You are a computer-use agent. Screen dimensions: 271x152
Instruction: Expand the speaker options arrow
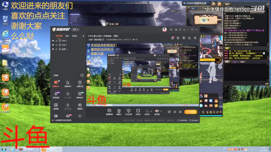tap(161, 111)
